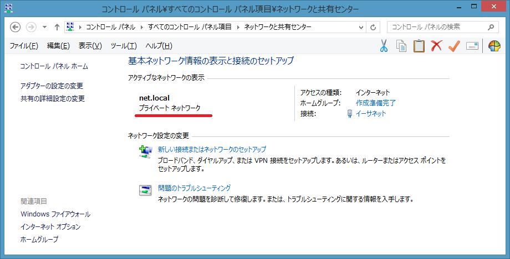Click the イーサネット connection link
510x259 pixels.
[x=370, y=114]
